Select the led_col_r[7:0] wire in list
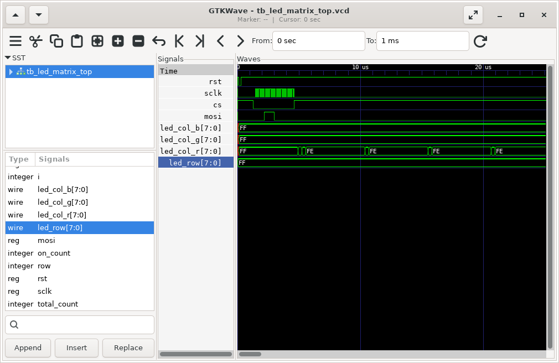 [x=63, y=215]
